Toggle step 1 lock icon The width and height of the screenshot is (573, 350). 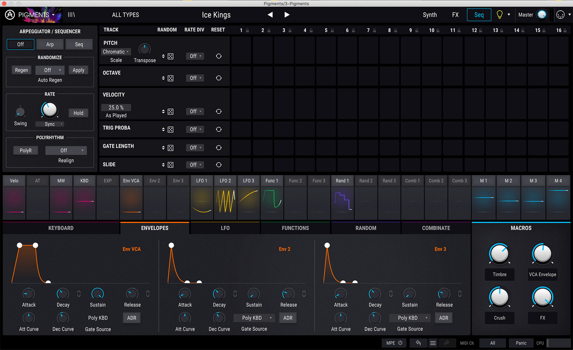tap(247, 30)
